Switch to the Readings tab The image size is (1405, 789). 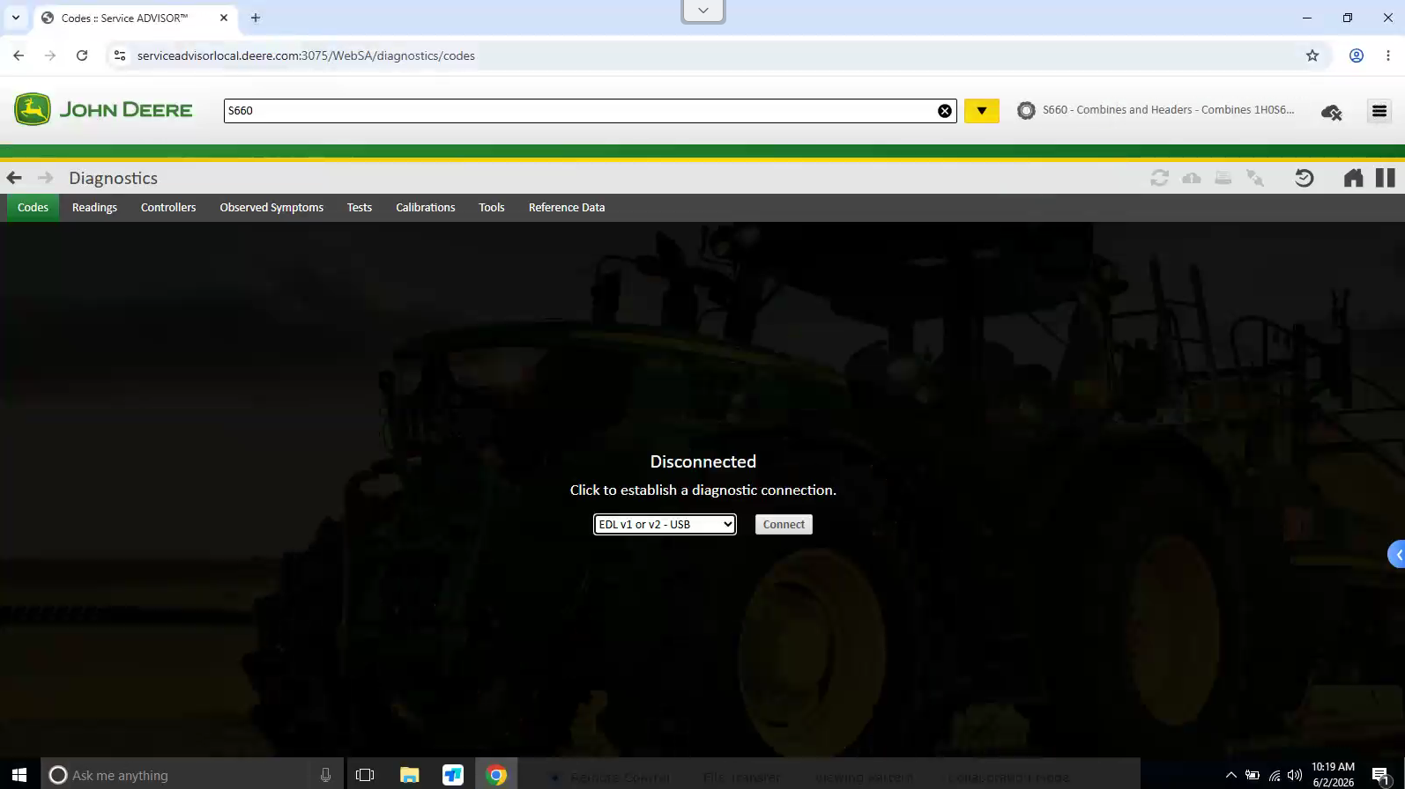tap(94, 208)
